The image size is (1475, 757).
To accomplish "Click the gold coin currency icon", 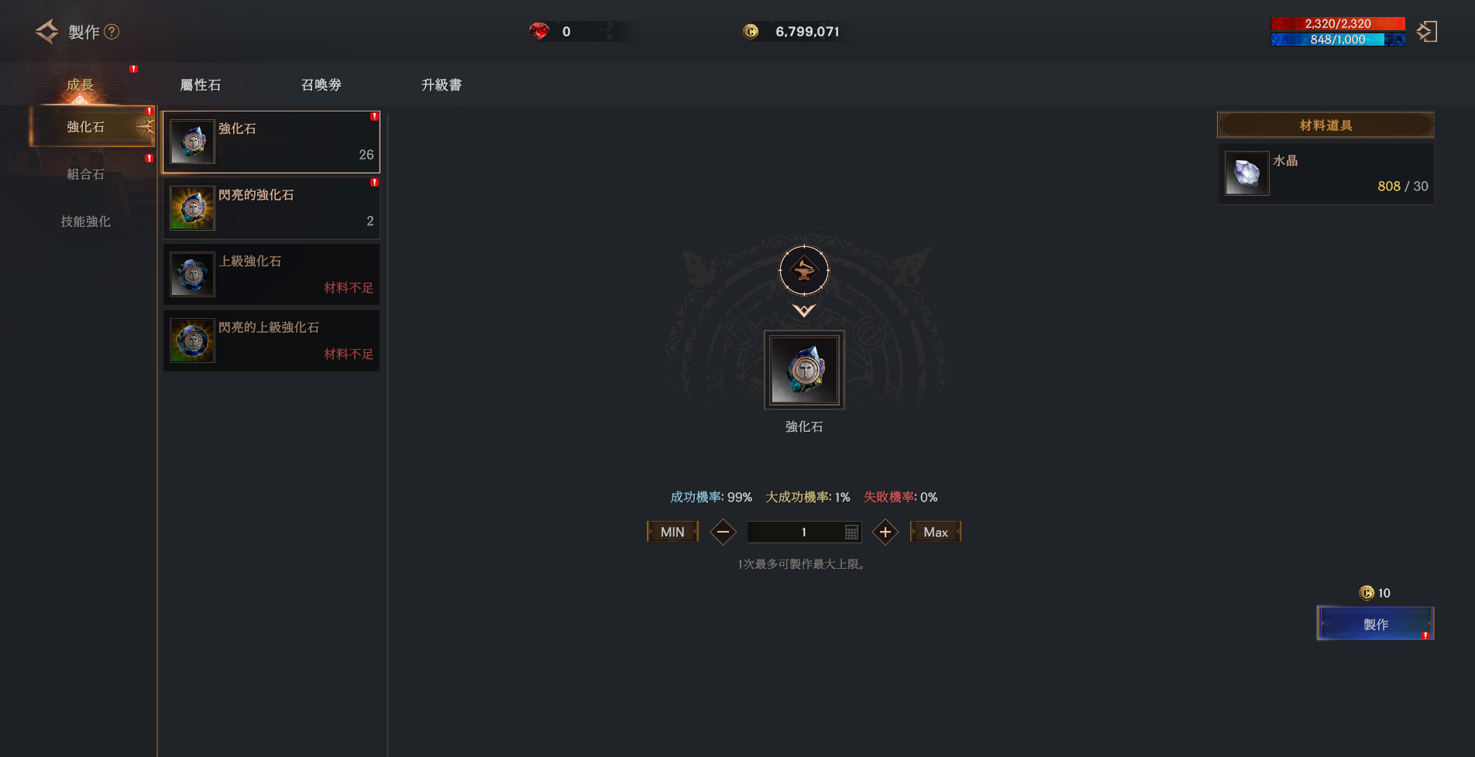I will [x=751, y=31].
